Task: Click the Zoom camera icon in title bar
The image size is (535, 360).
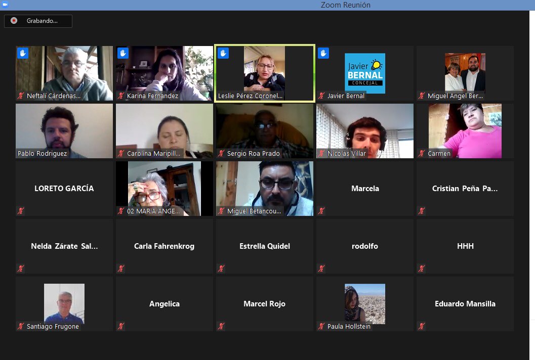Action: click(x=5, y=5)
